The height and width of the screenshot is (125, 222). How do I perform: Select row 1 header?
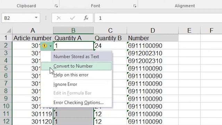pyautogui.click(x=6, y=38)
